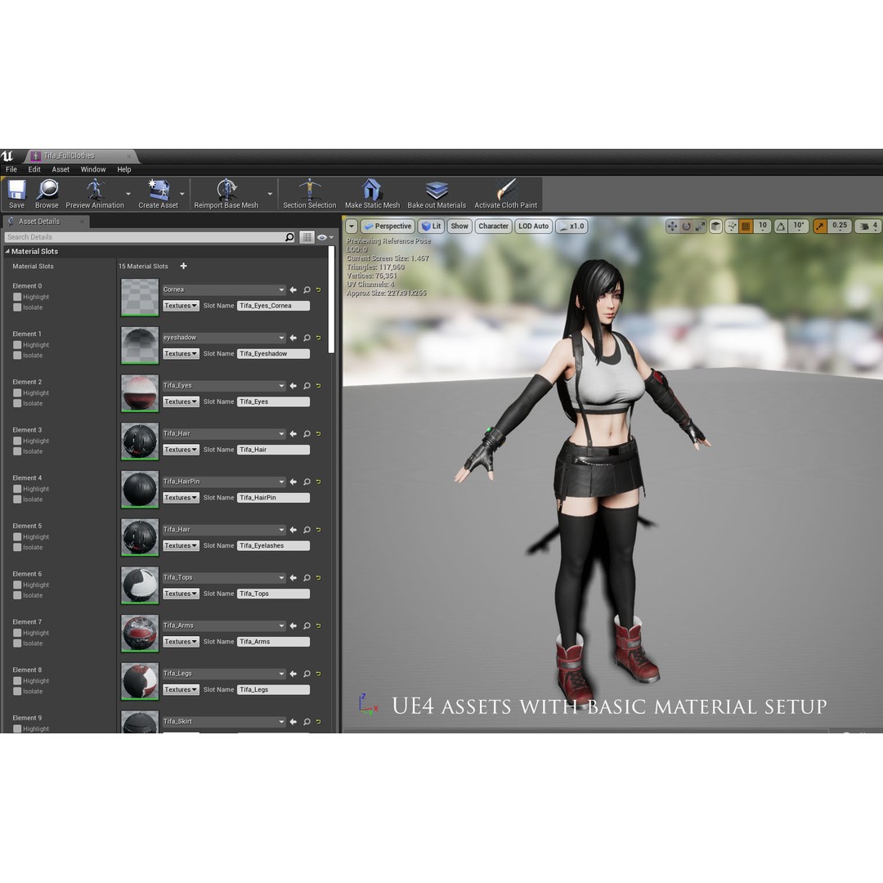Click the Tifa_Hair material thumbnail, Element 3

[140, 441]
